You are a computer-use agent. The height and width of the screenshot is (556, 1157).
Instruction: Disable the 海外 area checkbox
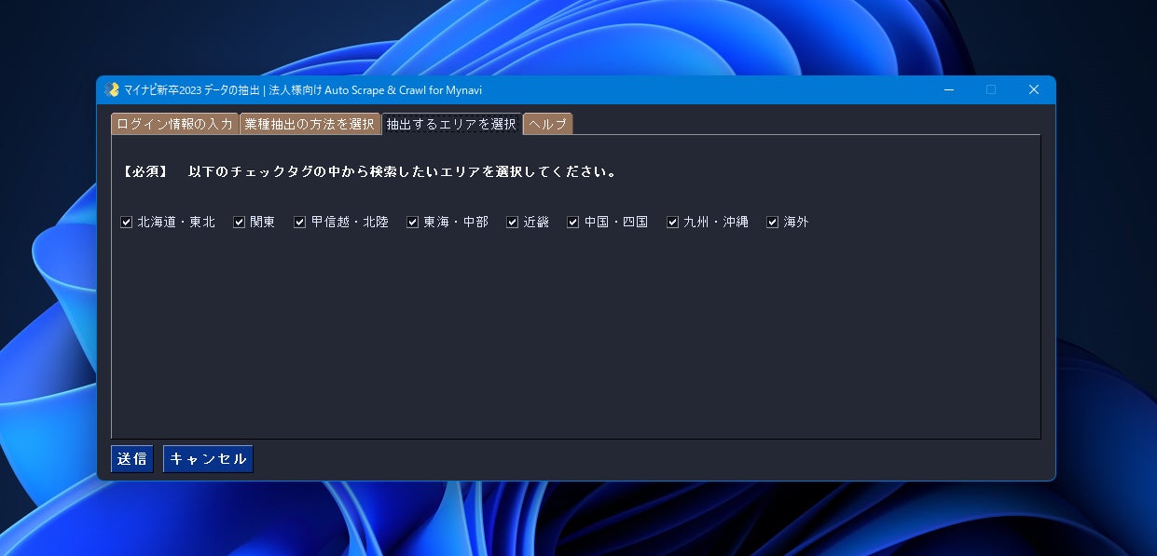point(772,223)
